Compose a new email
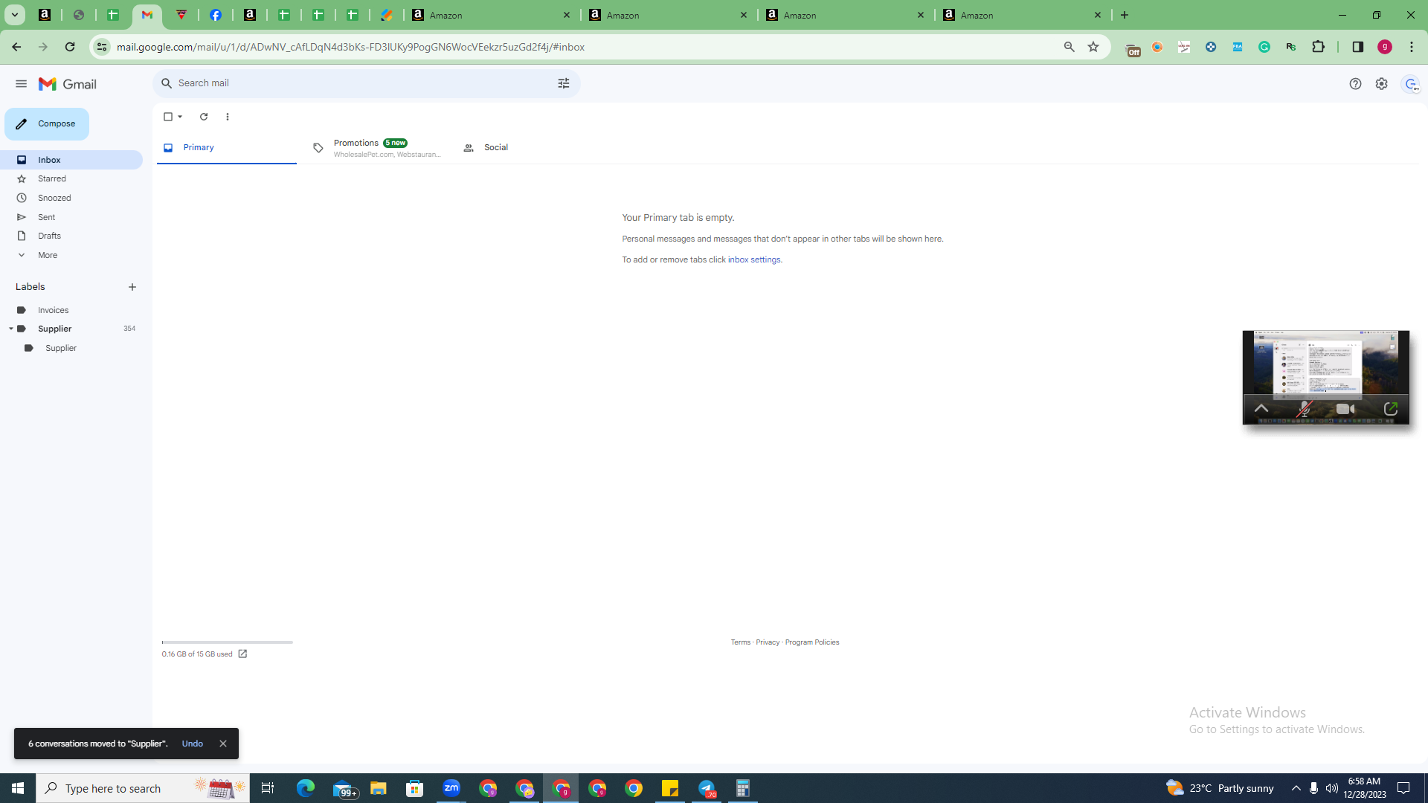 [x=47, y=124]
